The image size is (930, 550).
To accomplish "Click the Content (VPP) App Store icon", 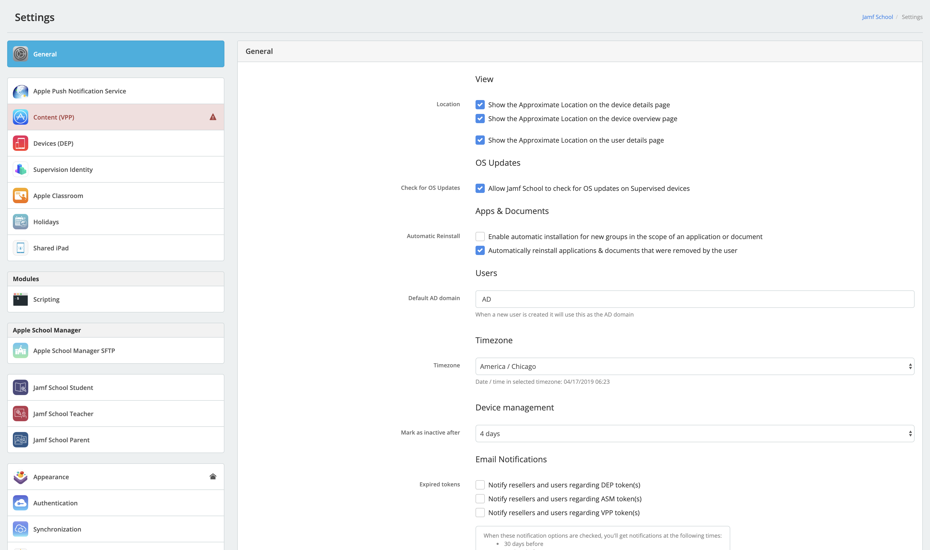I will point(20,117).
